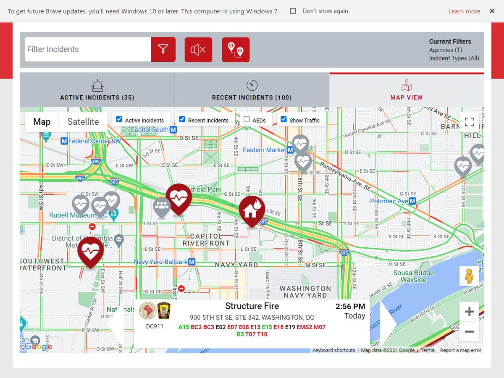Dismiss the Brave update notification bar
Viewport: 504px width, 378px height.
point(492,11)
